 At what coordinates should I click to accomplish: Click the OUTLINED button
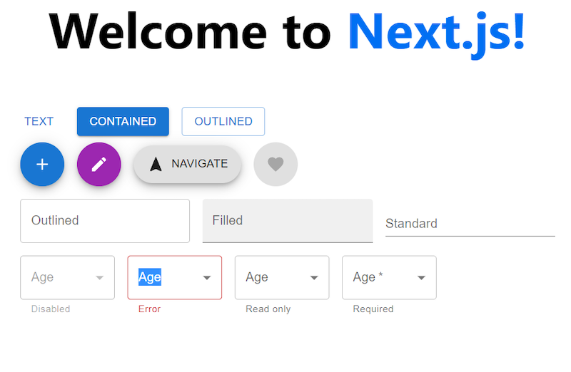pos(223,121)
